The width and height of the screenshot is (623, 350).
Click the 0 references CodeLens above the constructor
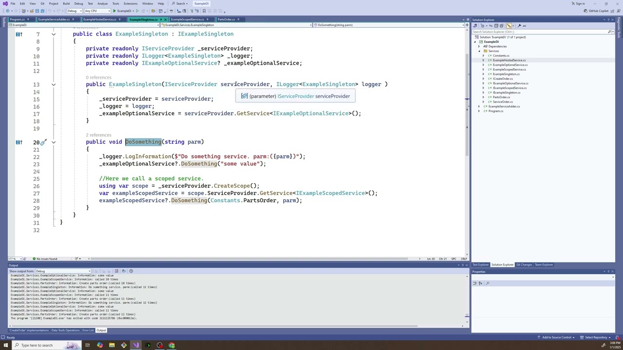99,78
